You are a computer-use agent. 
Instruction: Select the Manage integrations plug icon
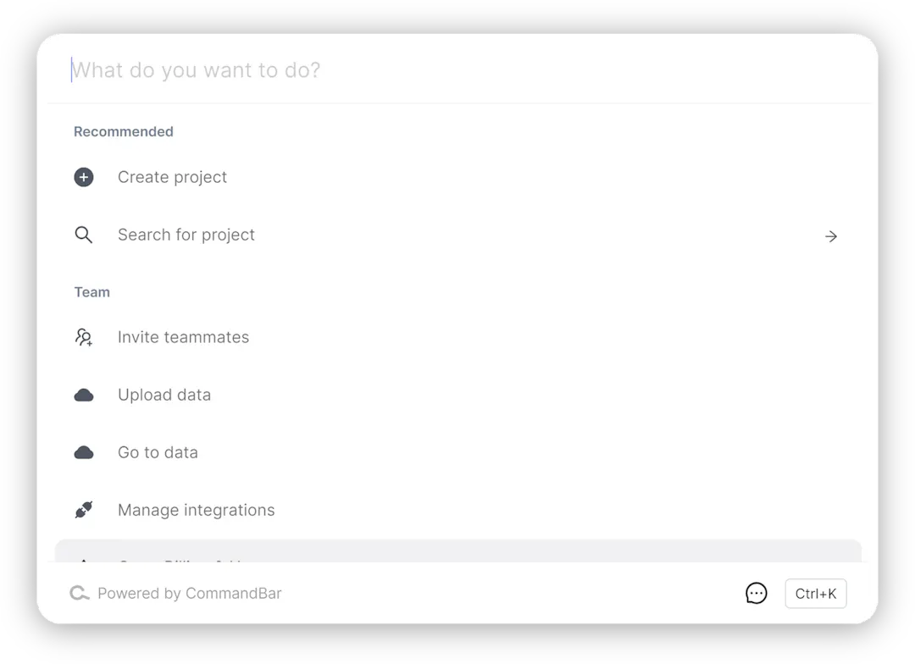tap(83, 510)
